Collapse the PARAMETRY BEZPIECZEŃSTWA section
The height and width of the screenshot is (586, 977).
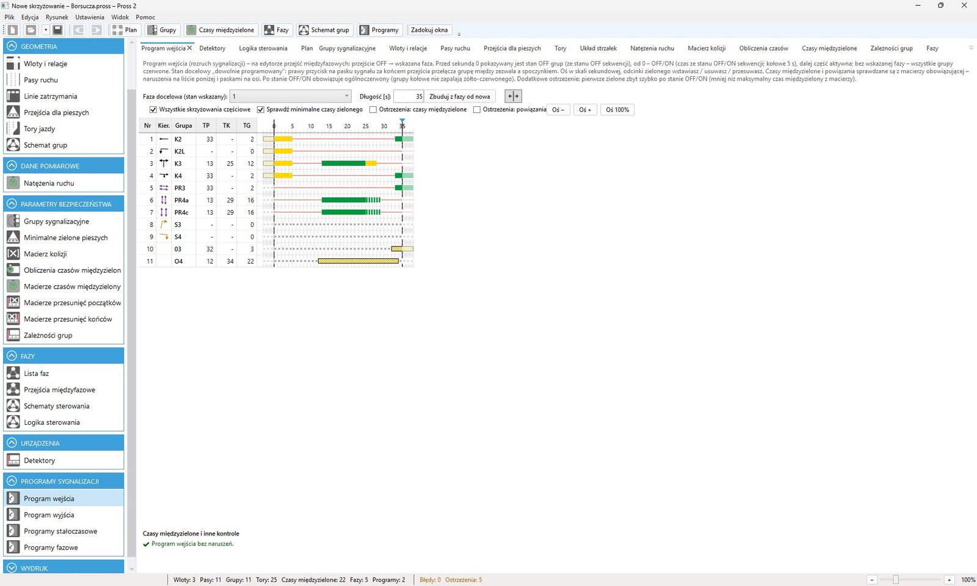point(12,204)
